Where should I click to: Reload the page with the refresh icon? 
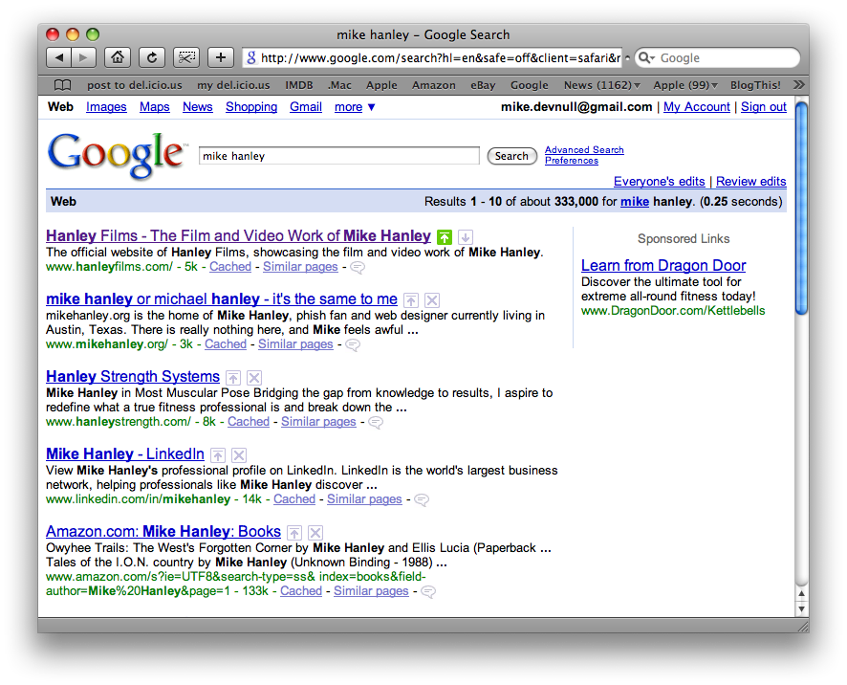pos(152,57)
